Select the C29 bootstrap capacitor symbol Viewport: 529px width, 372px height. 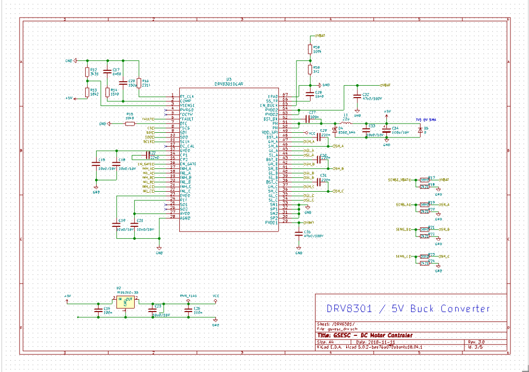tap(318, 137)
